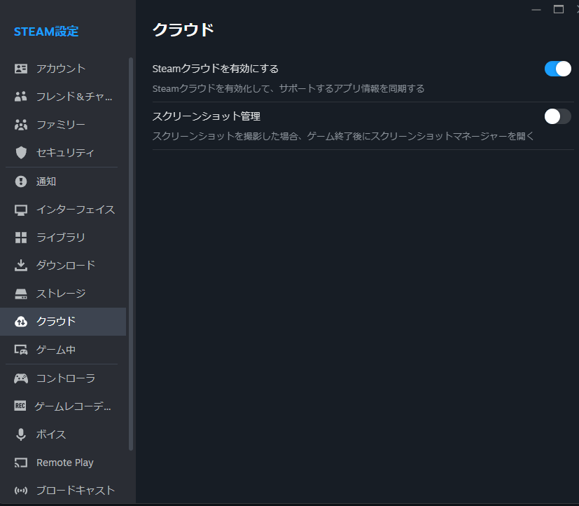Screen dimensions: 579x506
Task: Click the sidebar vertical scrollbar
Action: point(131,252)
